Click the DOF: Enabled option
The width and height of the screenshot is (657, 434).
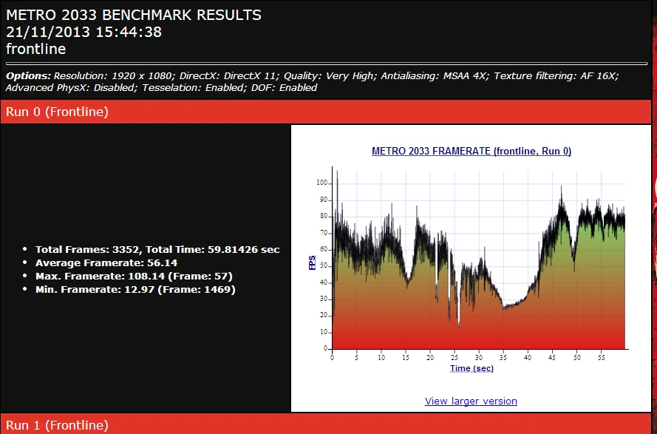pyautogui.click(x=284, y=88)
